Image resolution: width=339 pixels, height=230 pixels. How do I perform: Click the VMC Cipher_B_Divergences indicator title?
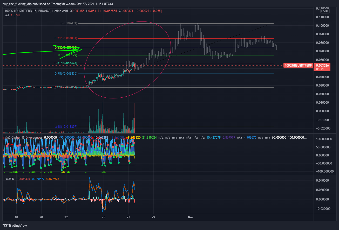pyautogui.click(x=23, y=138)
